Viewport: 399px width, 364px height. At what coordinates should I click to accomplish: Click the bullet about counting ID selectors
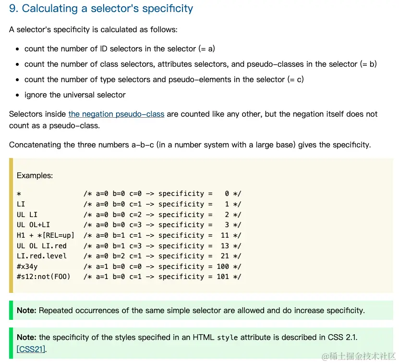(120, 49)
